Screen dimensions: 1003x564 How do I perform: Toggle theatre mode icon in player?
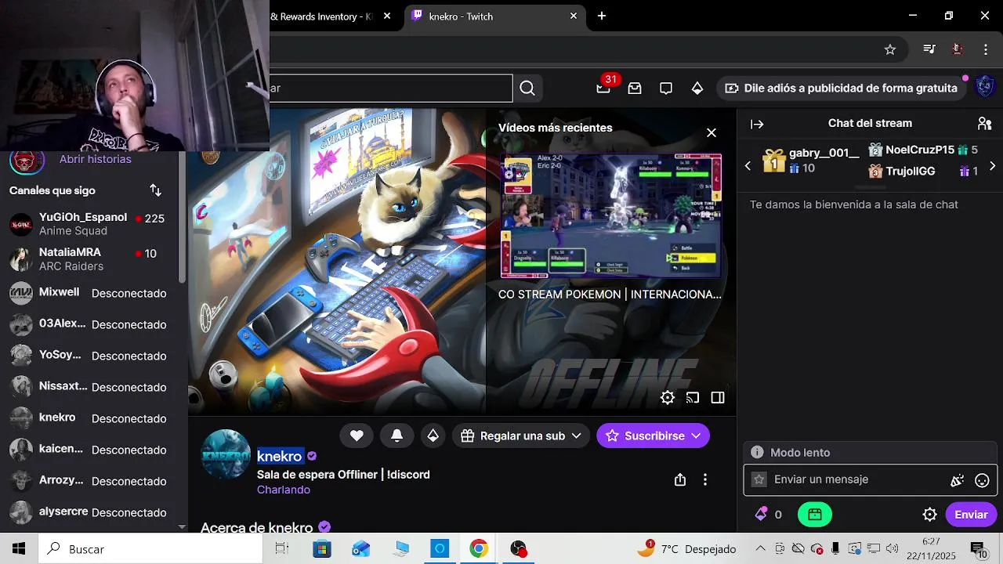click(718, 398)
